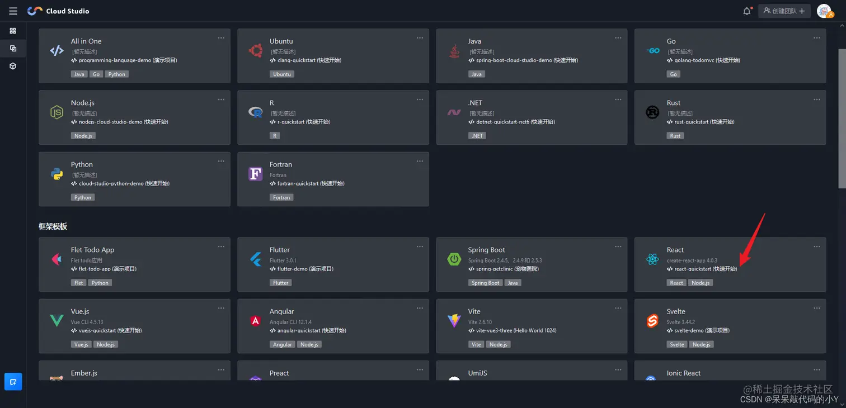Click the rust-quickstart template link
The image size is (846, 408).
coord(701,122)
